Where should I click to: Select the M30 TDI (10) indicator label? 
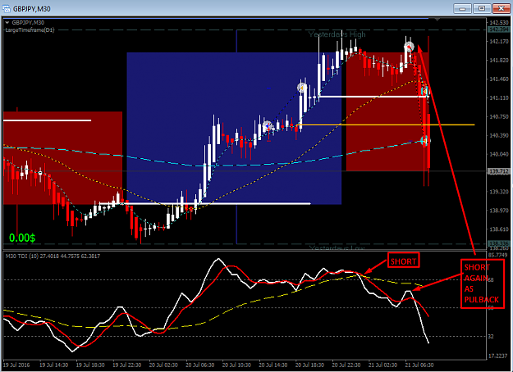53,256
